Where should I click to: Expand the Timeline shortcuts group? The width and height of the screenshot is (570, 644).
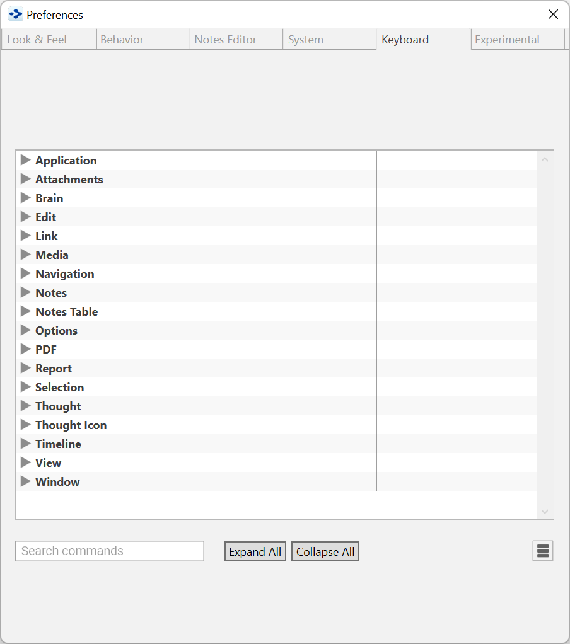25,444
